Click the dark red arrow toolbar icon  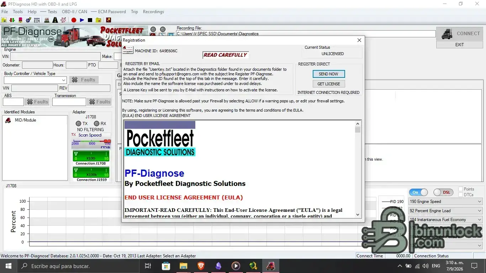pyautogui.click(x=109, y=20)
